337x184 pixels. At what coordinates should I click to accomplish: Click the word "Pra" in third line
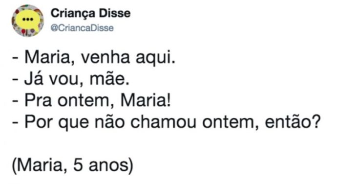tap(38, 101)
